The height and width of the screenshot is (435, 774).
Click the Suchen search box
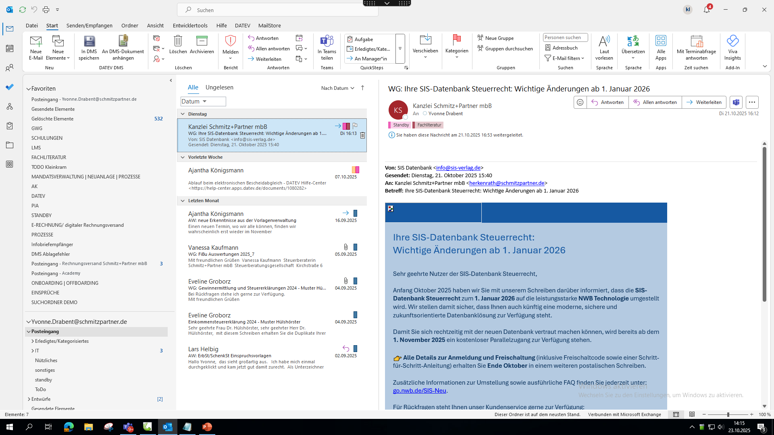click(278, 10)
